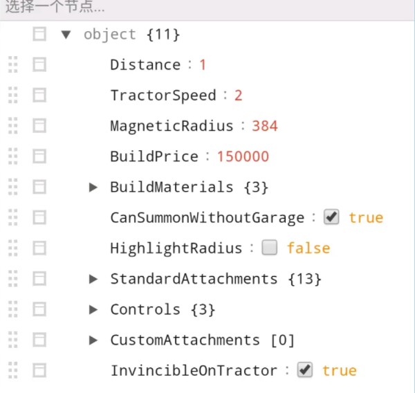This screenshot has height=393, width=415.
Task: Click drag handle beside Controls row
Action: tap(13, 309)
